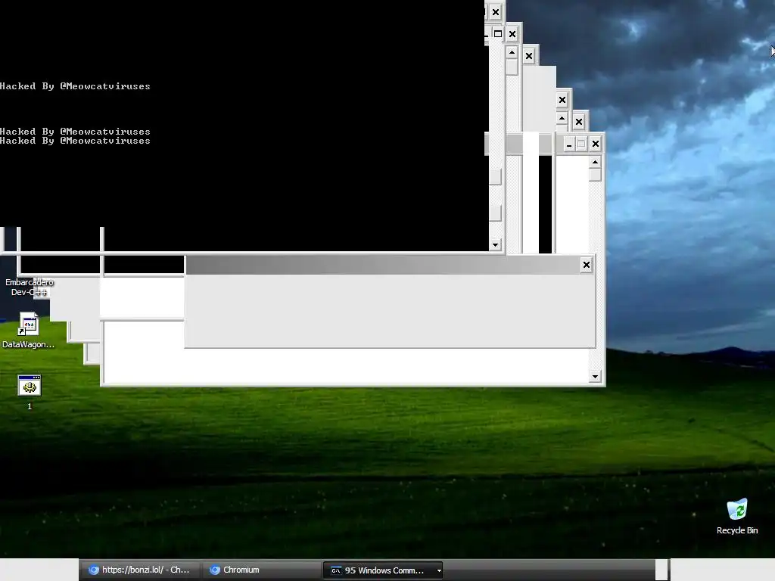Open the DataWagon shortcut on the desktop
The height and width of the screenshot is (581, 775).
(x=28, y=330)
